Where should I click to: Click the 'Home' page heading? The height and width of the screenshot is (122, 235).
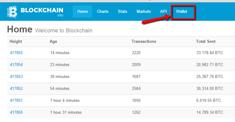(20, 29)
